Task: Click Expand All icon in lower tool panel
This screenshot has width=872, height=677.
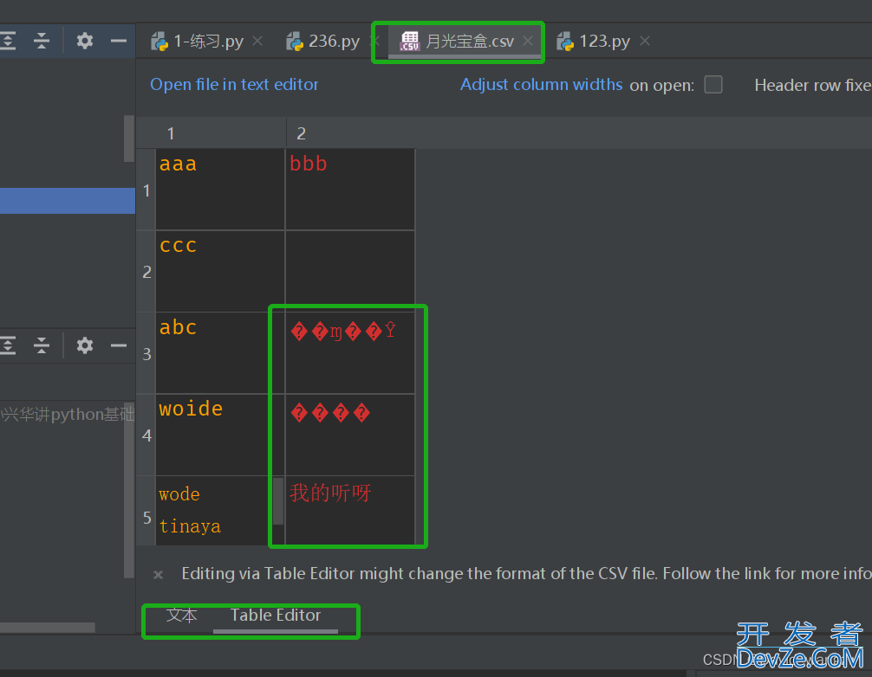Action: tap(9, 345)
